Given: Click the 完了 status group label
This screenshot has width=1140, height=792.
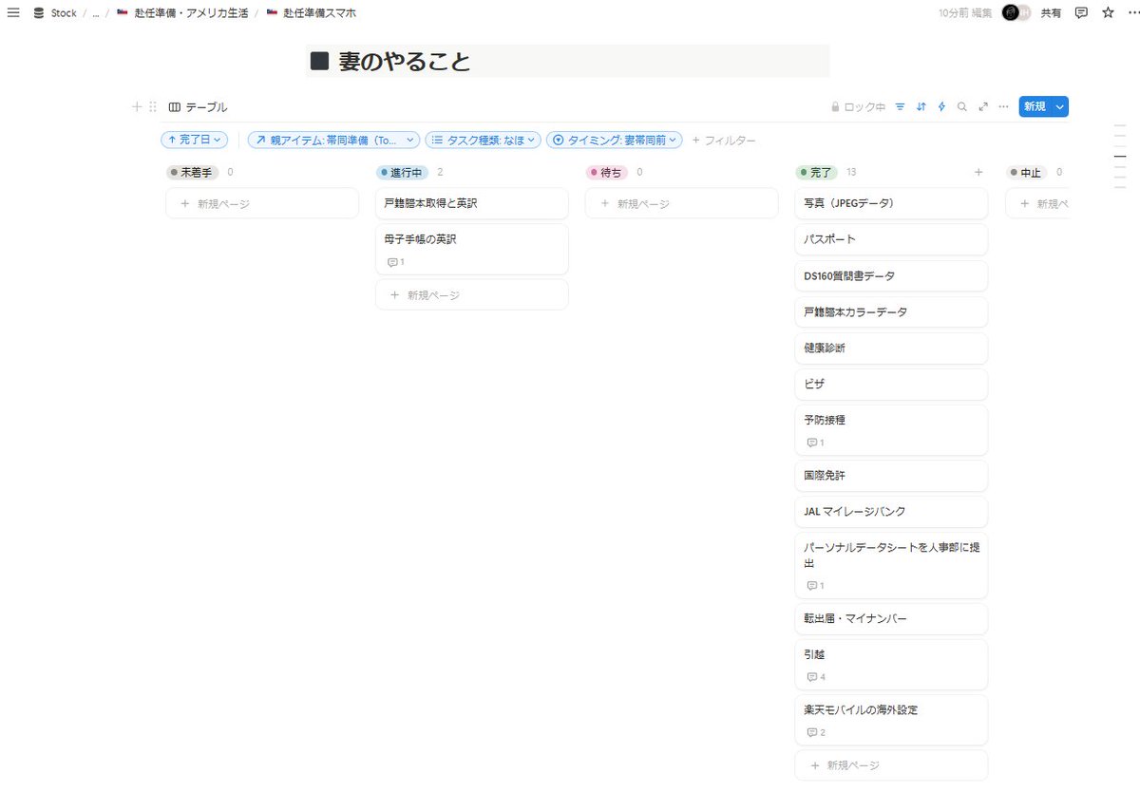Looking at the screenshot, I should [816, 173].
